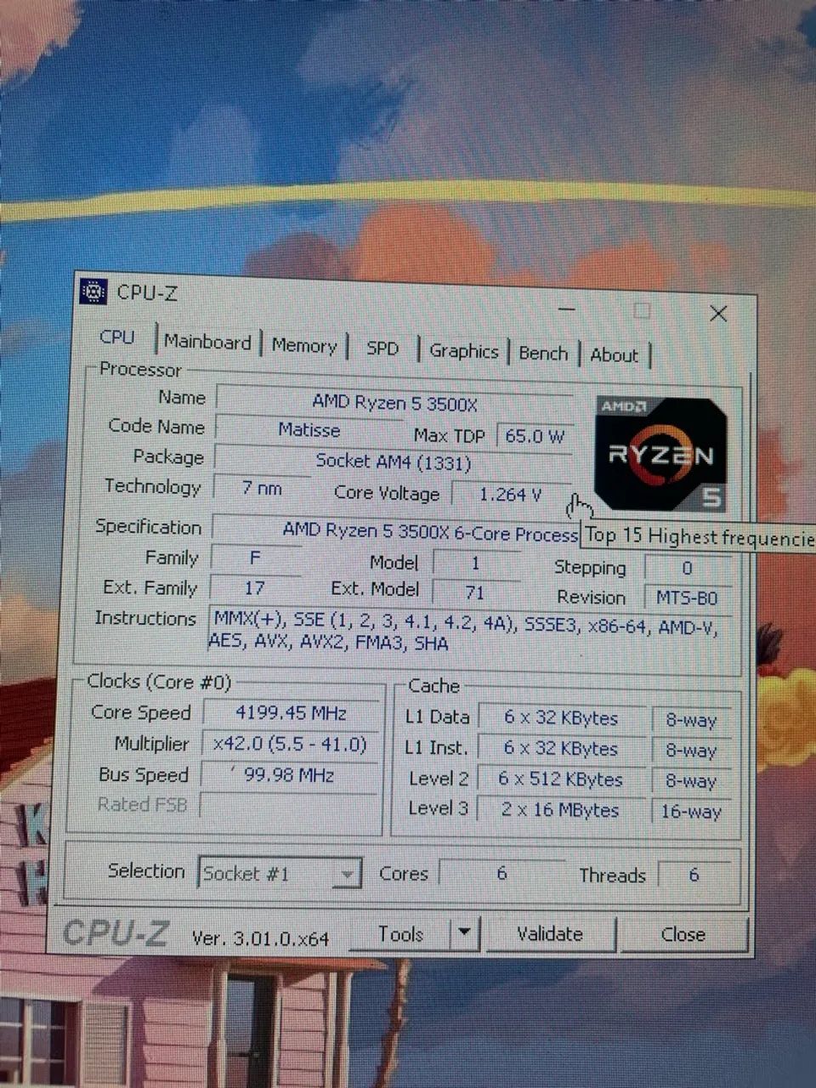
Task: Open the Socket #1 selection dropdown
Action: 280,874
